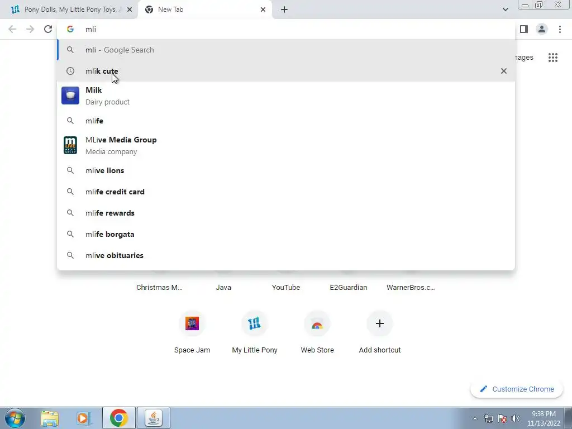
Task: Click the Customize Chrome button
Action: click(x=517, y=389)
